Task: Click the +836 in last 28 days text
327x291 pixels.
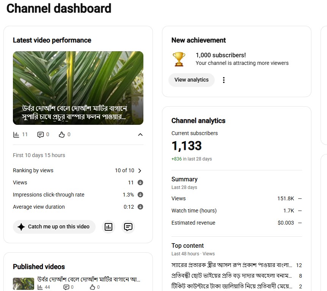Action: click(192, 159)
